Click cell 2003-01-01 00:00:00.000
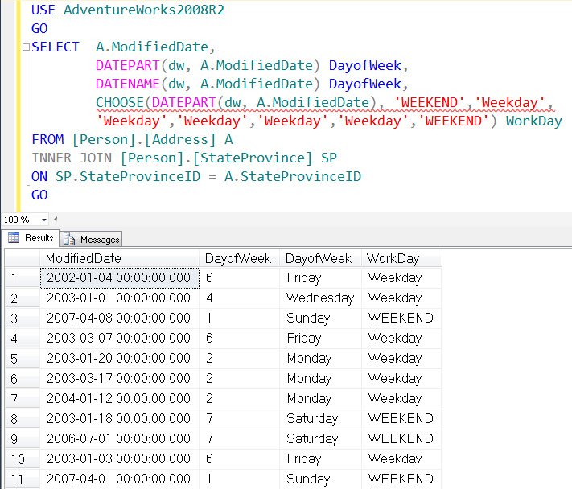The width and height of the screenshot is (572, 489). (x=120, y=298)
